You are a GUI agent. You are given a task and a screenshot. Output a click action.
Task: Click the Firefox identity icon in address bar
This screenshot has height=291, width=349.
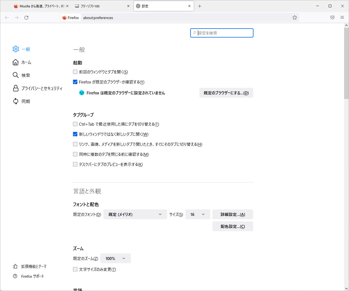(x=71, y=18)
